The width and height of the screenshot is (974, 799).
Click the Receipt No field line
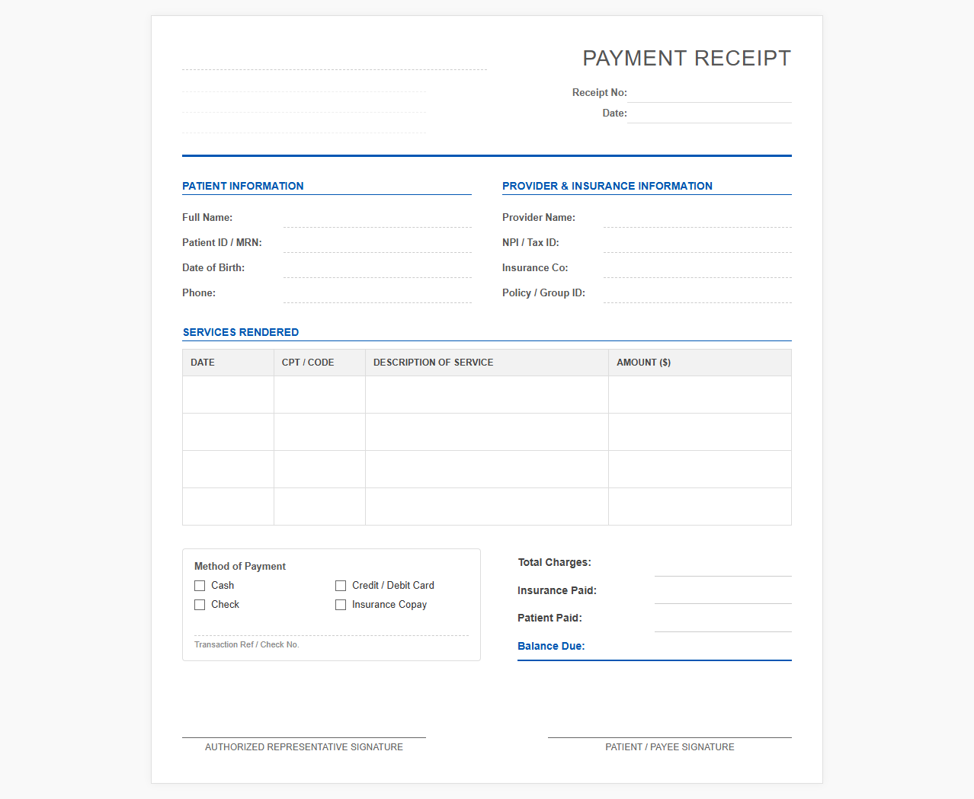(x=710, y=93)
